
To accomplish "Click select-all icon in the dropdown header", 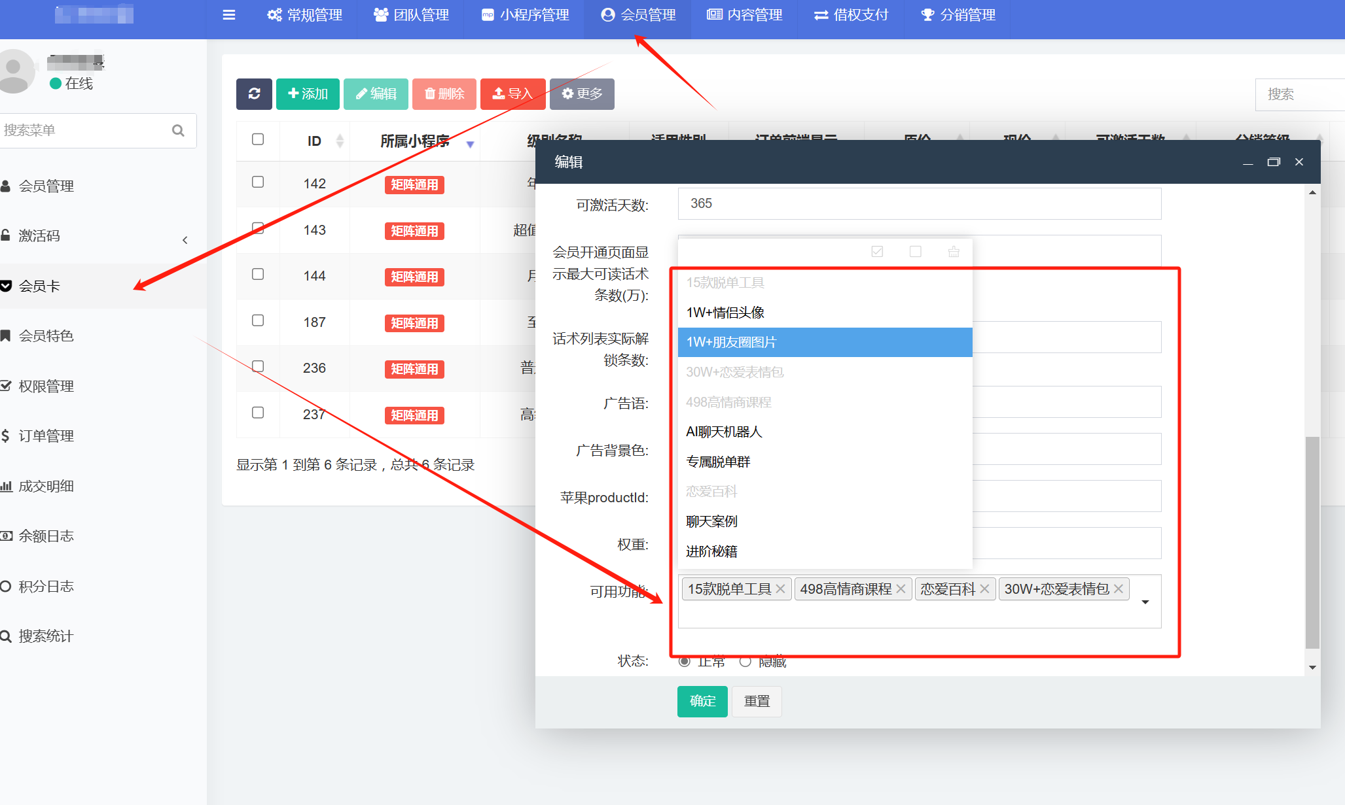I will click(x=877, y=252).
